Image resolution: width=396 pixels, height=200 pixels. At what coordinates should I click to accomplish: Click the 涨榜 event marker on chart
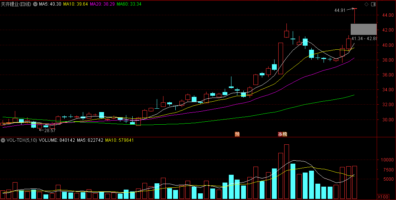click(x=282, y=134)
